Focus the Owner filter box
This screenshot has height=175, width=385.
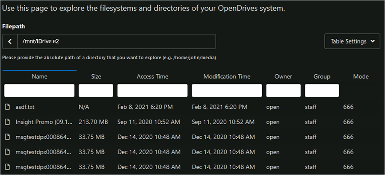point(283,90)
